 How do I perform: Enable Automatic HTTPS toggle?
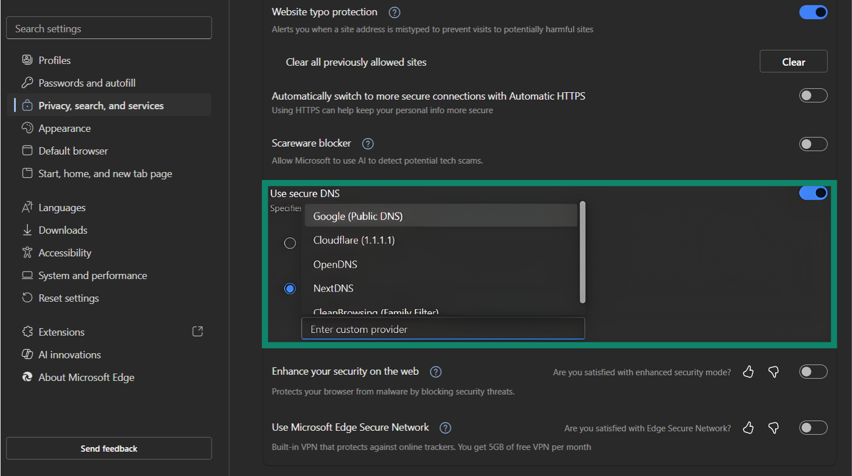click(813, 96)
